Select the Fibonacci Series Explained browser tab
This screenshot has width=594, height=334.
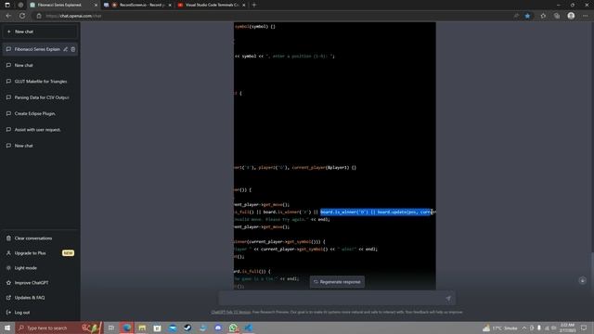coord(60,5)
